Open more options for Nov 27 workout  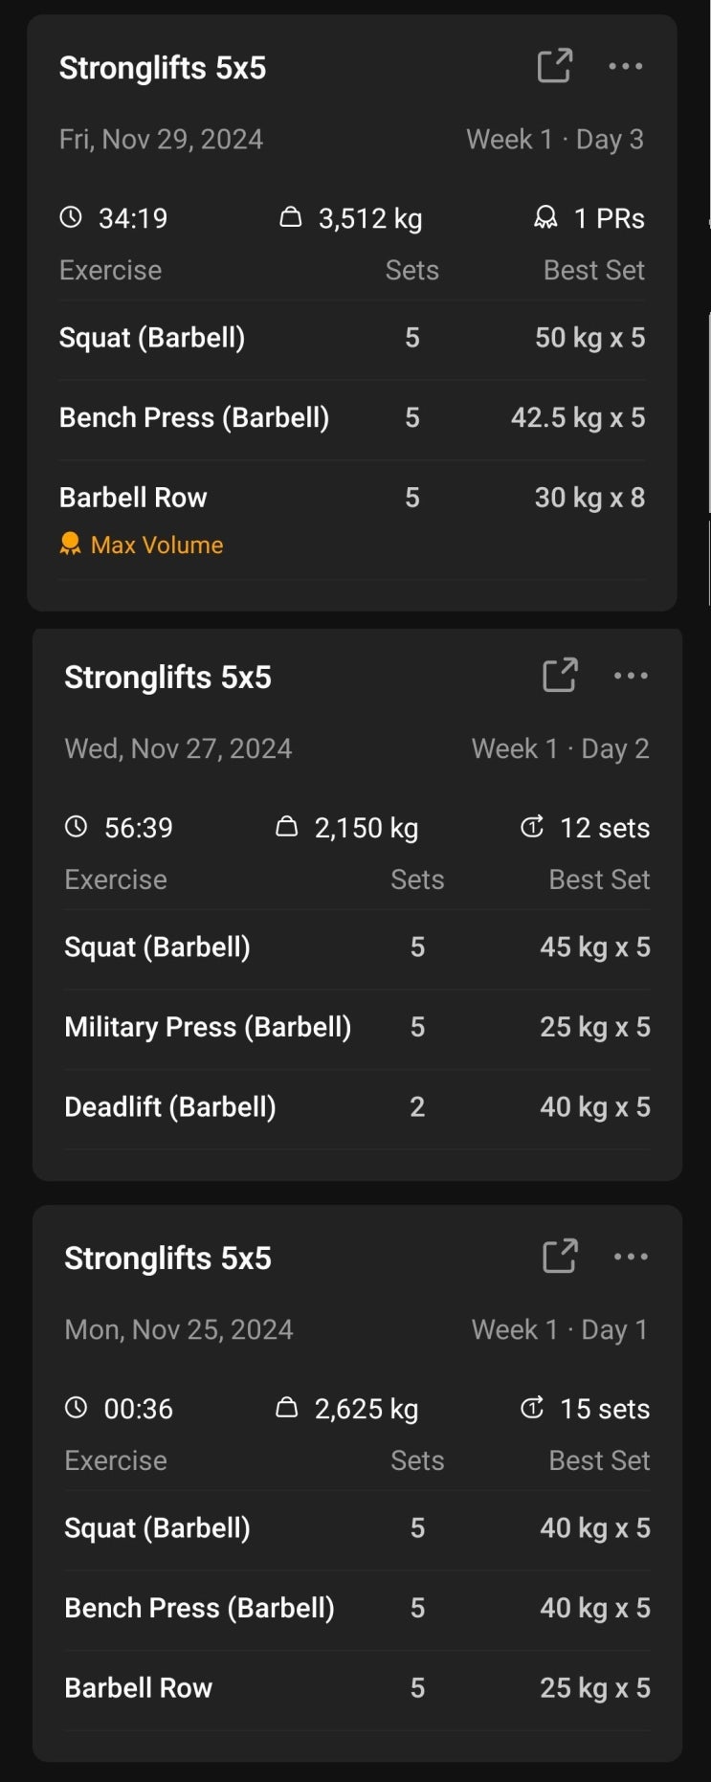631,676
